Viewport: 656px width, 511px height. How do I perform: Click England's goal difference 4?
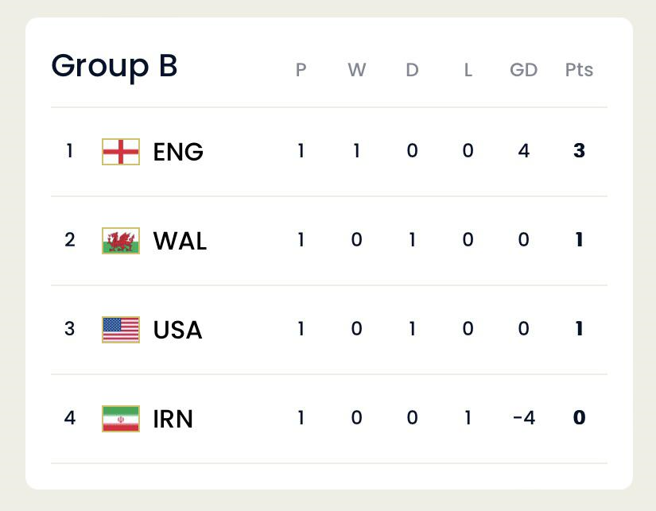[x=524, y=150]
